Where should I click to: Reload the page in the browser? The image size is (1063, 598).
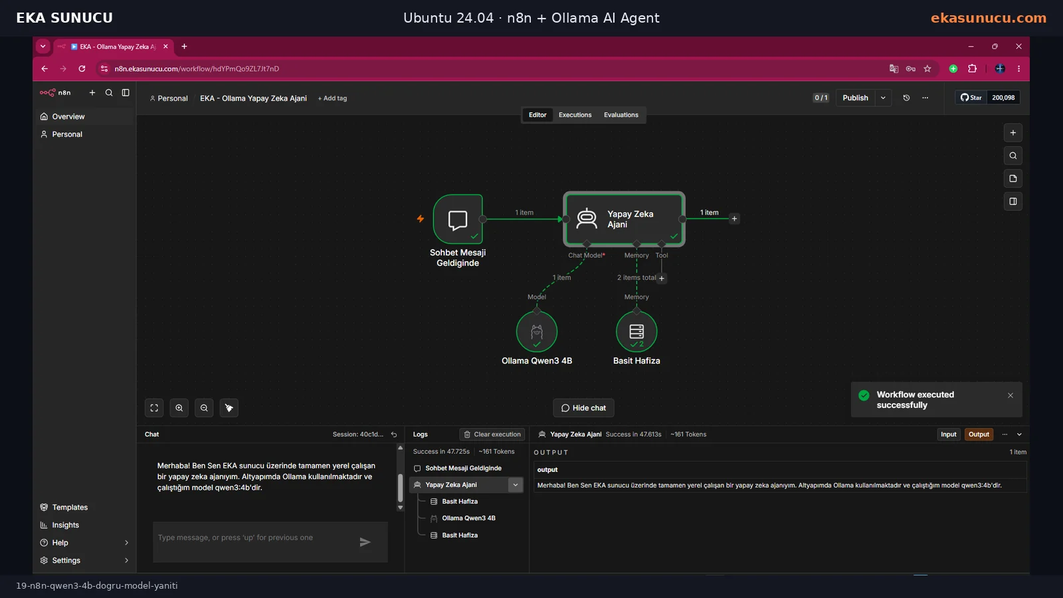coord(82,68)
